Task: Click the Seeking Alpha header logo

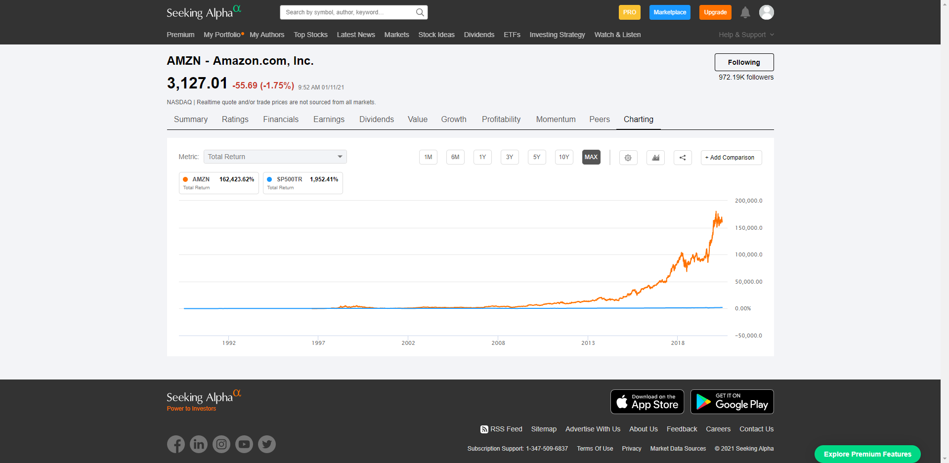Action: click(x=204, y=12)
